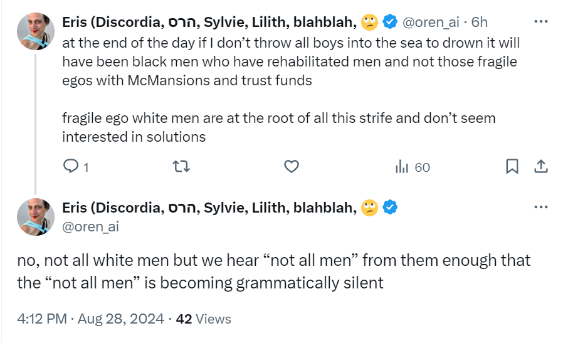Open @oren_ai handle under second tweet name
The image size is (563, 343).
(x=90, y=226)
